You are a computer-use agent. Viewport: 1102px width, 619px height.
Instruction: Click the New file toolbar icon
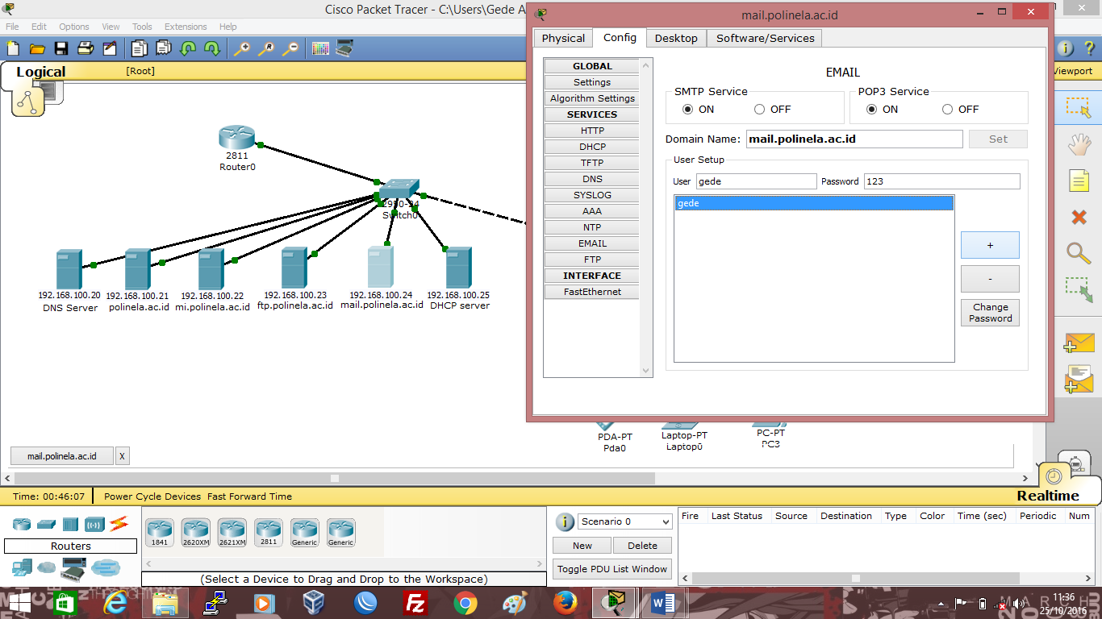(x=13, y=48)
